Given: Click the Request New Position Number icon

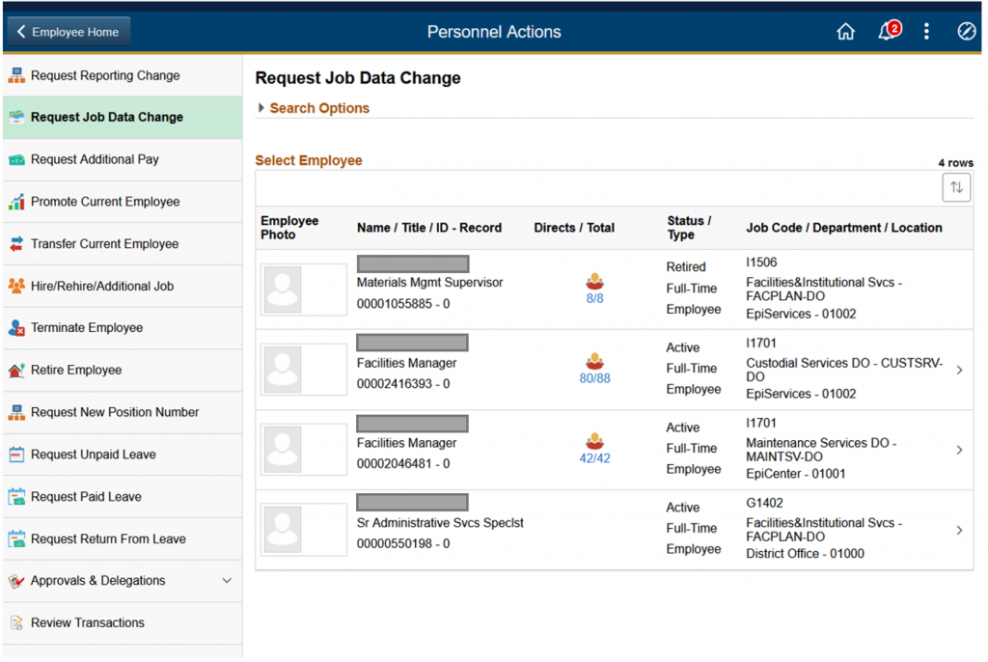Looking at the screenshot, I should tap(16, 412).
